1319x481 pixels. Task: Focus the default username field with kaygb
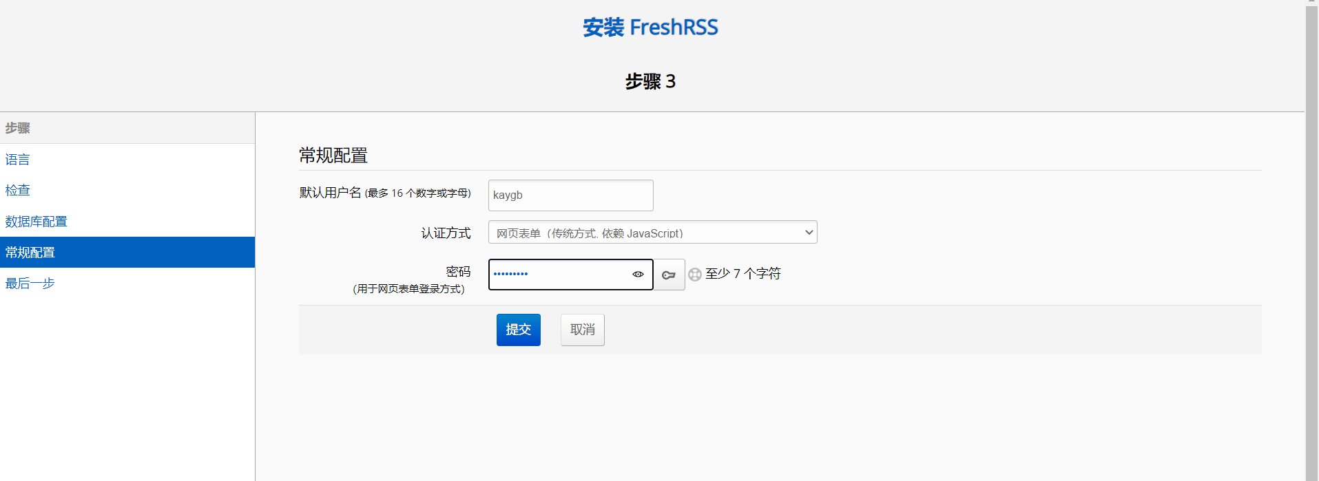point(570,195)
